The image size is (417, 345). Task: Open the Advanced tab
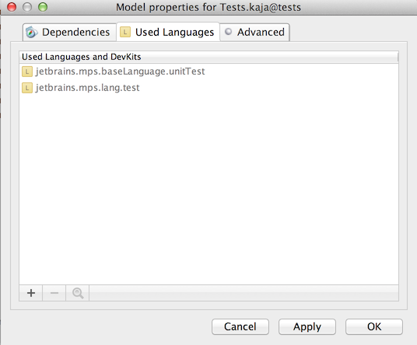[254, 32]
